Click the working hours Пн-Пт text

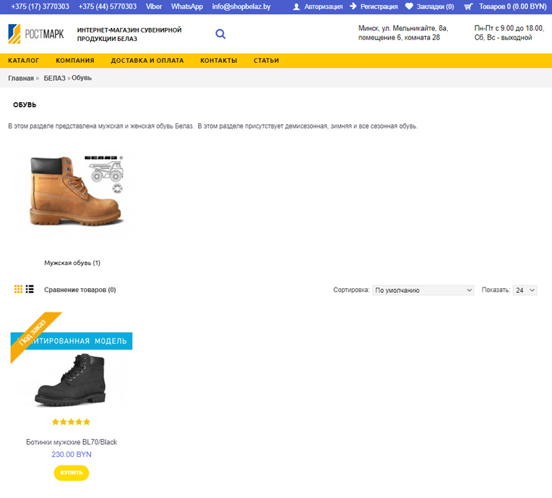[509, 33]
